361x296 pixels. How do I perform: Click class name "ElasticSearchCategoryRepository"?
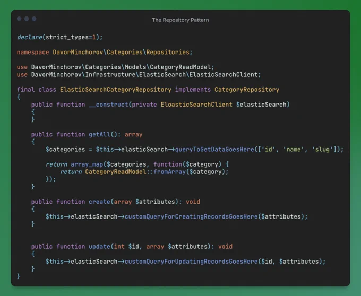pyautogui.click(x=116, y=90)
